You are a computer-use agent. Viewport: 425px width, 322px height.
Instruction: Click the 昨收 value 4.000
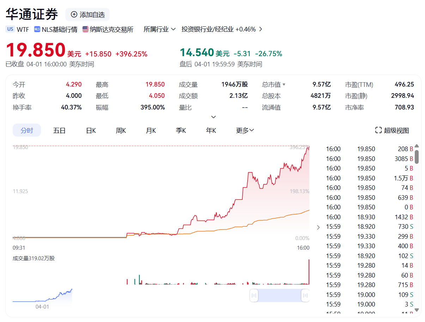74,96
